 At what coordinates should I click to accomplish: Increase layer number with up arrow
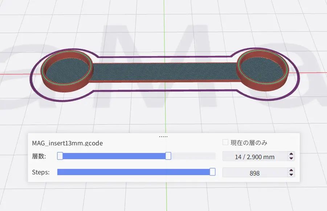click(x=291, y=154)
